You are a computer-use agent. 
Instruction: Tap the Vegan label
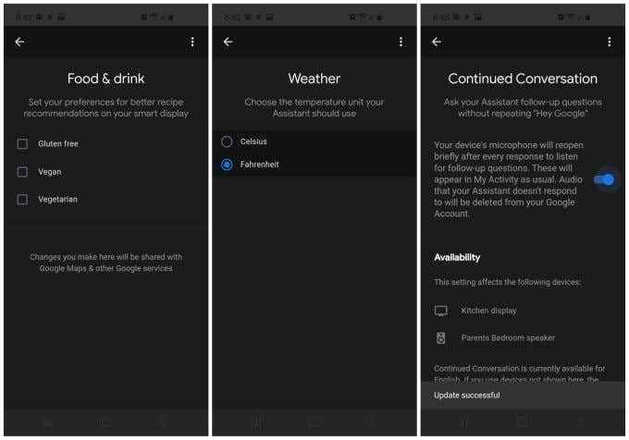[x=50, y=172]
